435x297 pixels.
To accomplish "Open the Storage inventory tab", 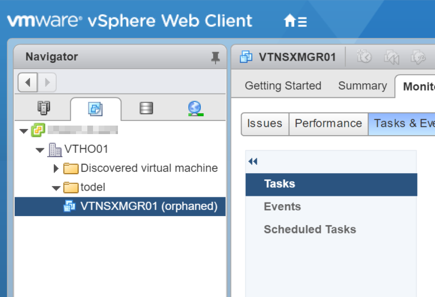I will pyautogui.click(x=146, y=108).
